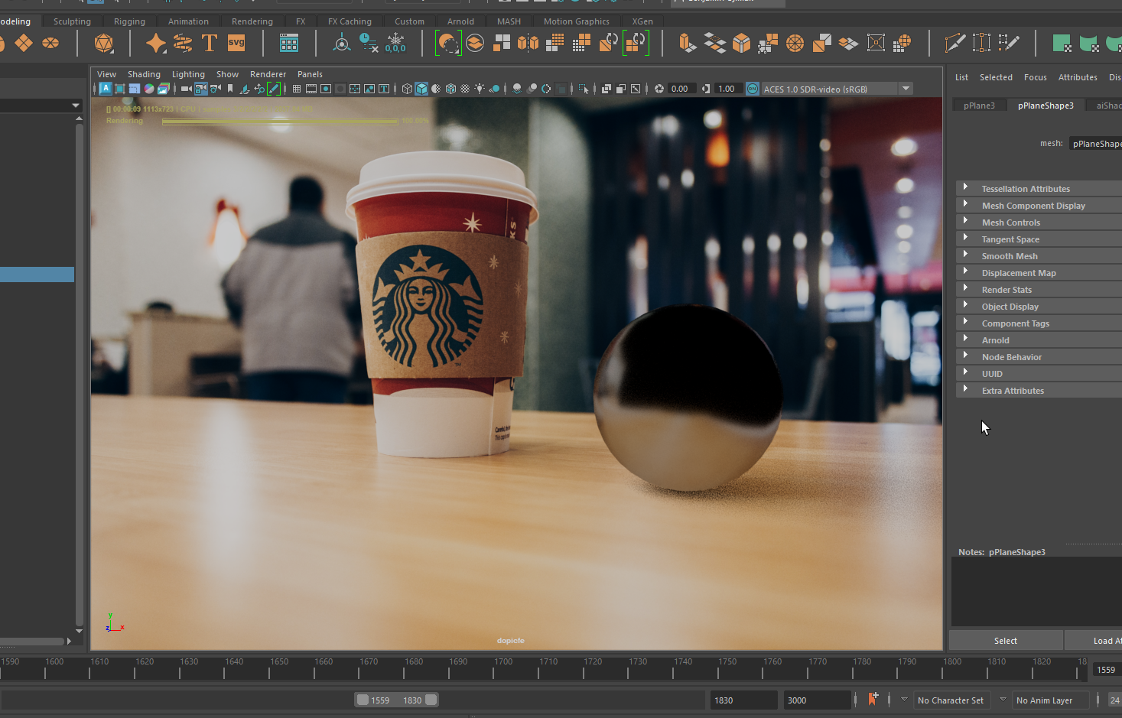Click the Super Shape star icon

[156, 44]
